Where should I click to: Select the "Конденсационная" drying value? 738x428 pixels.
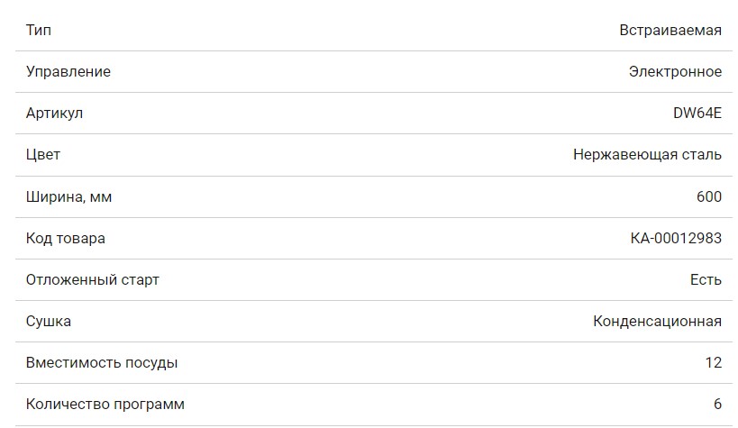tap(657, 322)
